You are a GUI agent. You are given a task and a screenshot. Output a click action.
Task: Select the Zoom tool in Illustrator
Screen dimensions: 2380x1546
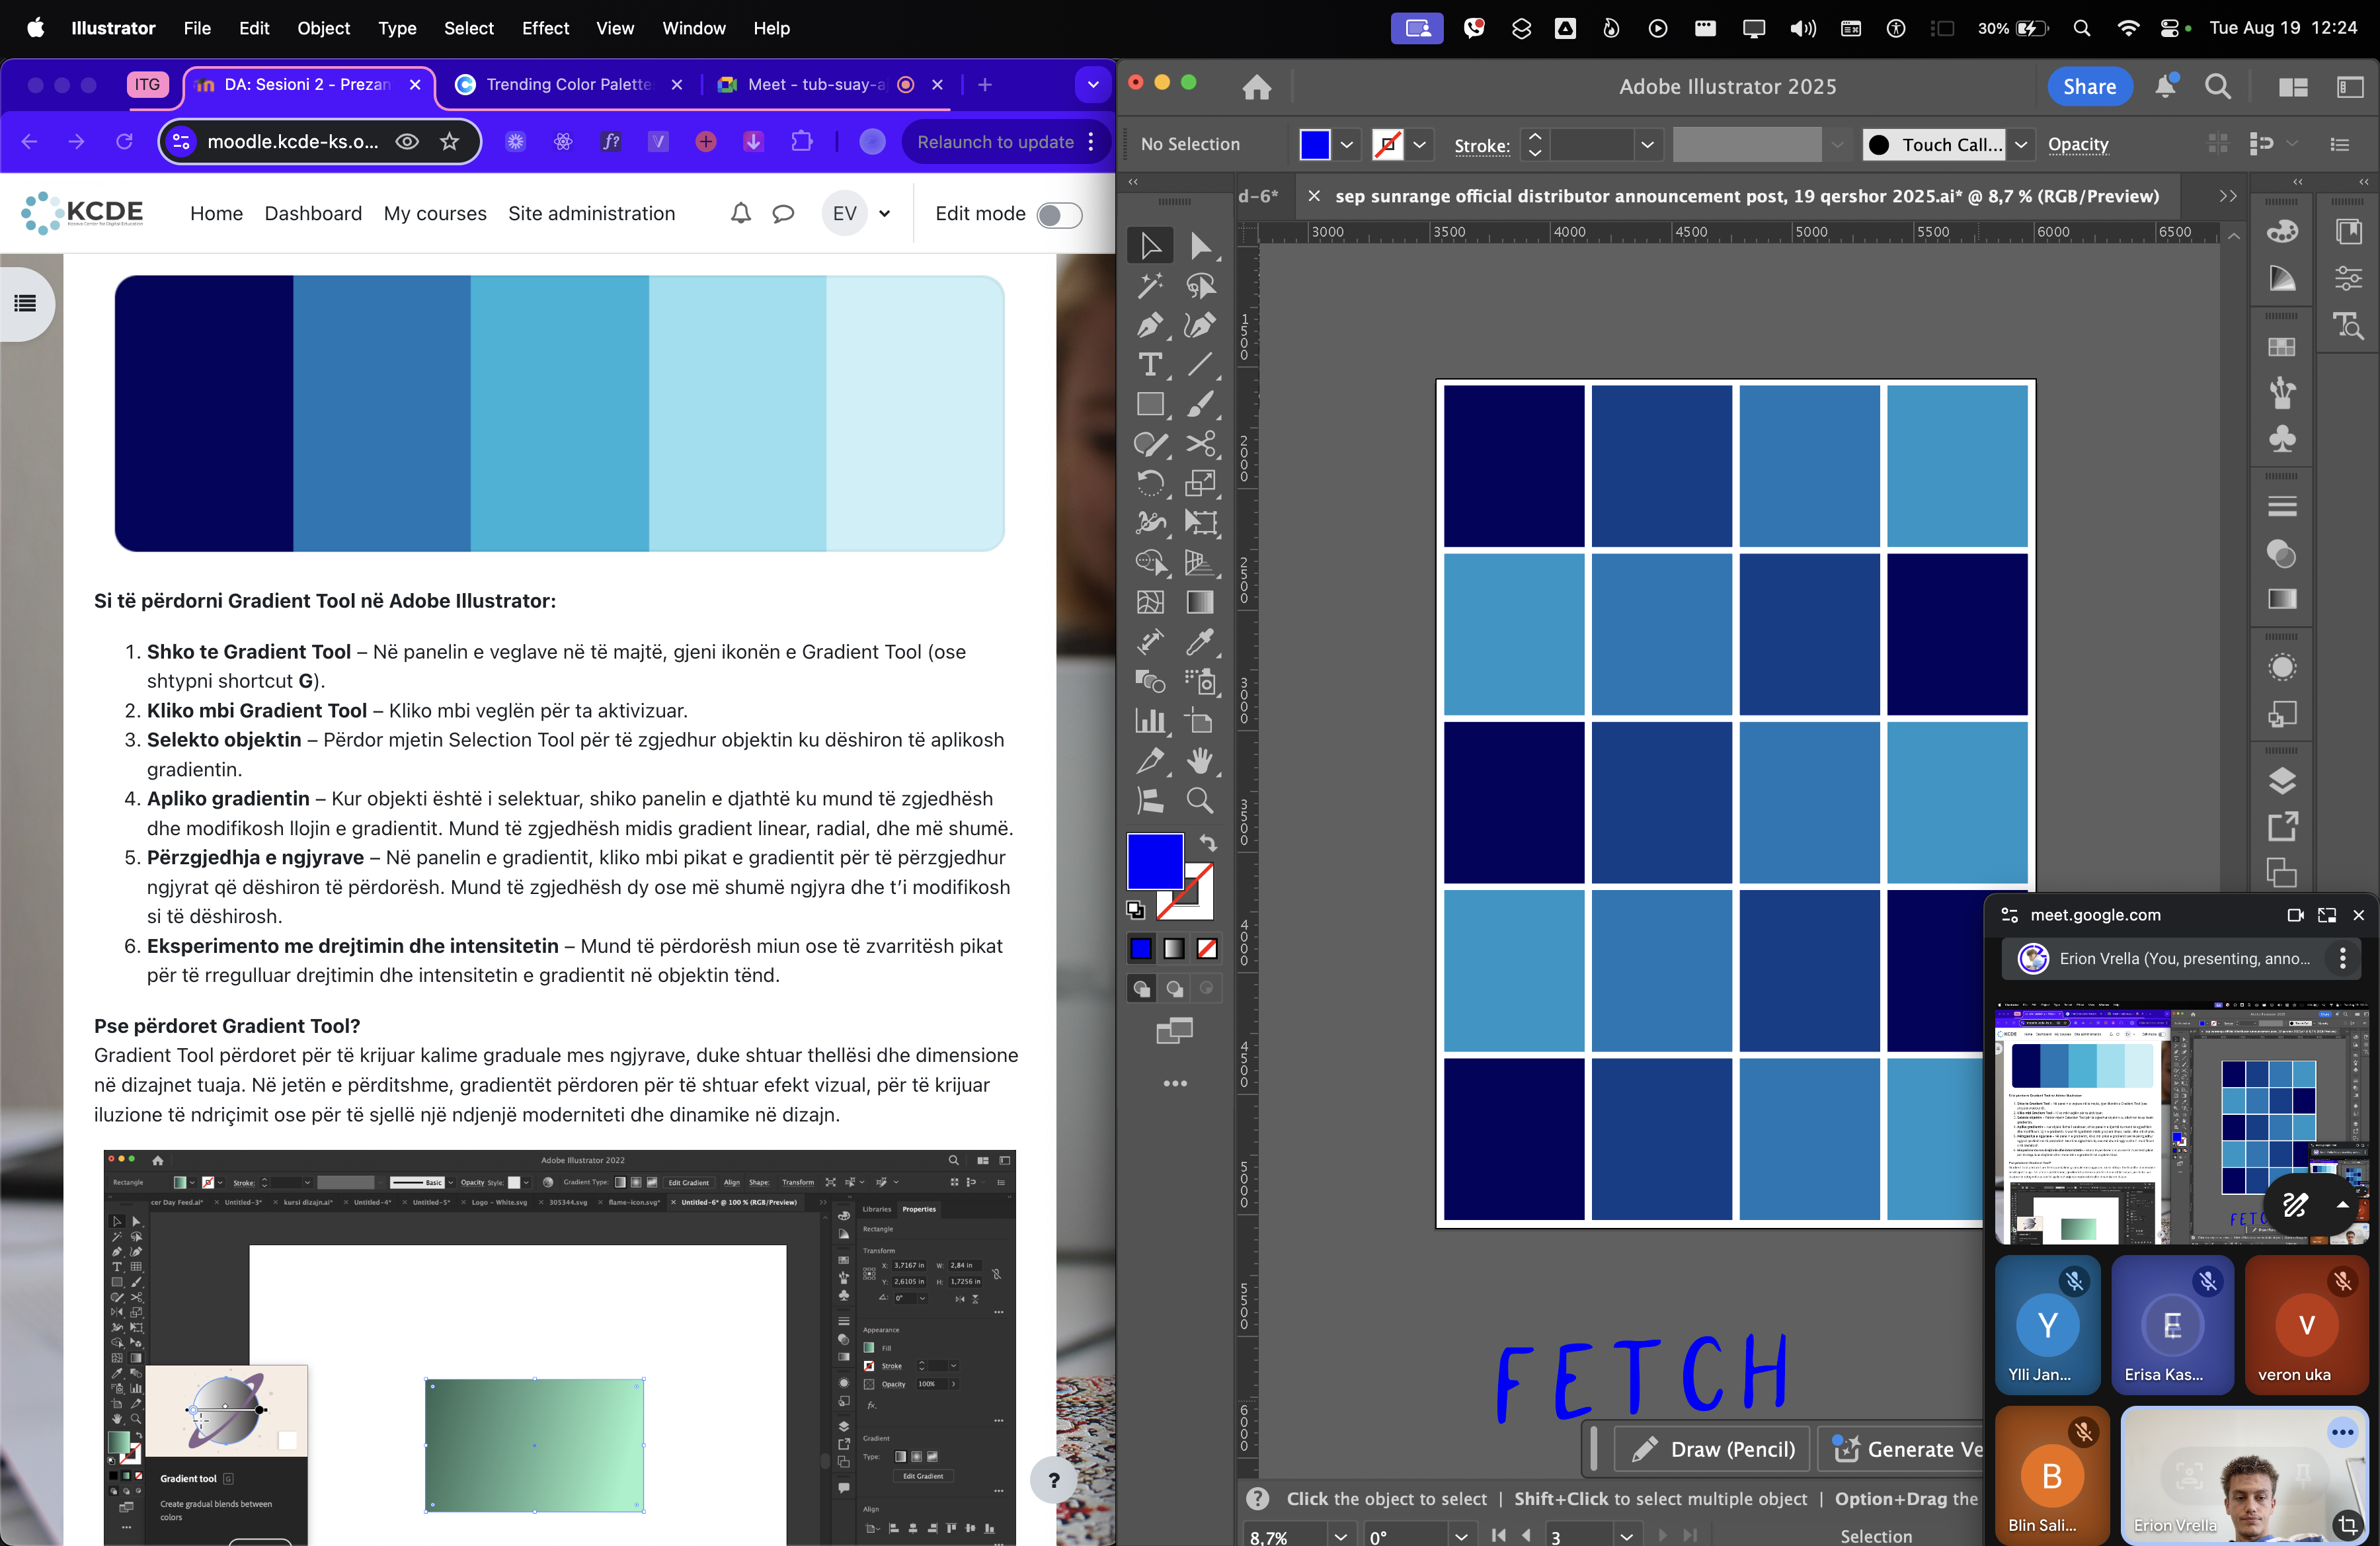coord(1200,800)
